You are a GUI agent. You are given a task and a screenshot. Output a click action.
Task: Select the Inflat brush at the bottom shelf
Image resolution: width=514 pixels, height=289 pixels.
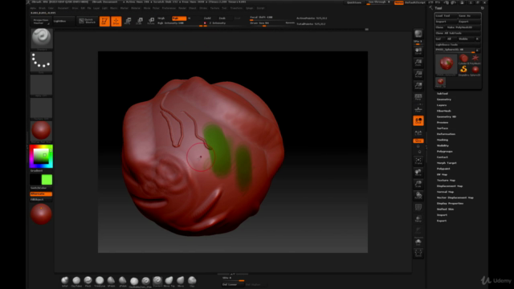click(65, 281)
